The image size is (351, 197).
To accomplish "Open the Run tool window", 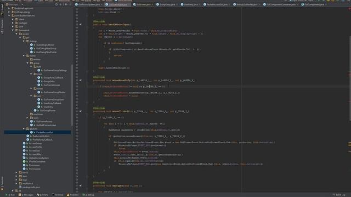I will point(10,195).
